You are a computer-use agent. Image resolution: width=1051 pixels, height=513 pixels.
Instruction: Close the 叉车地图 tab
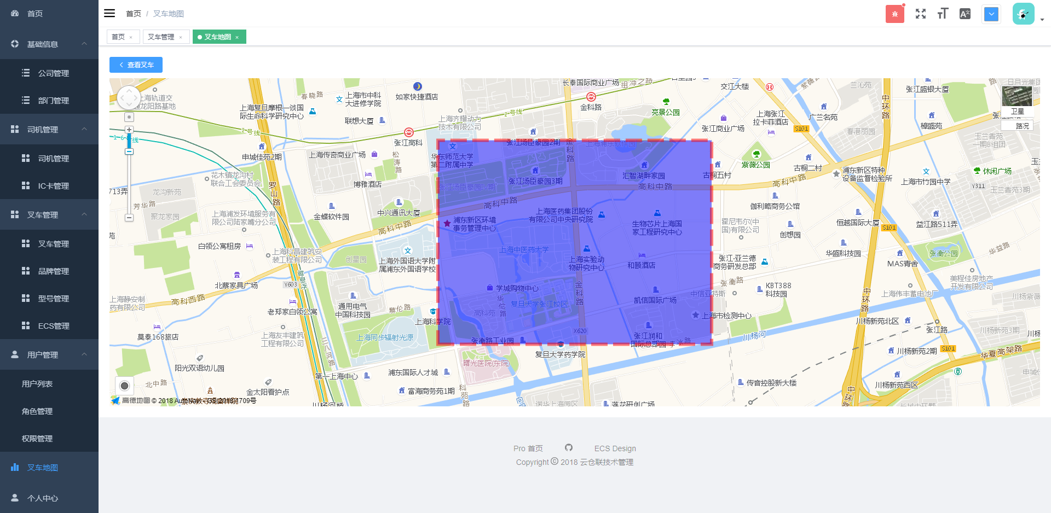click(237, 37)
